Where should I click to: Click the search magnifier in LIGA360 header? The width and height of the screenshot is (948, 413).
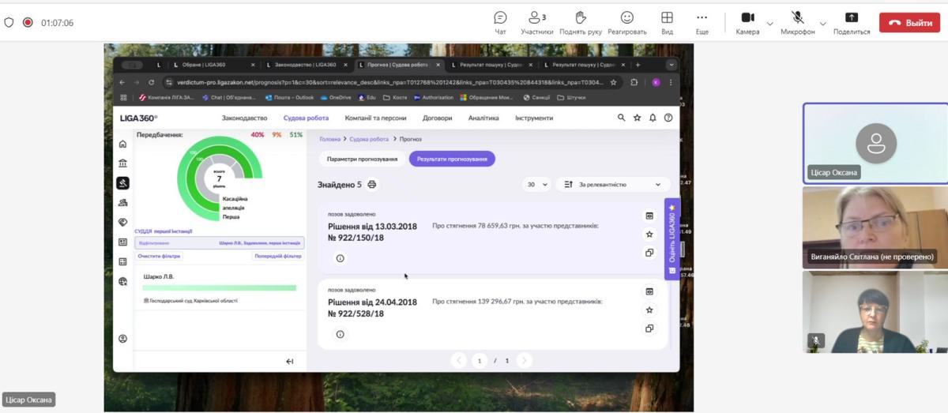pyautogui.click(x=621, y=118)
